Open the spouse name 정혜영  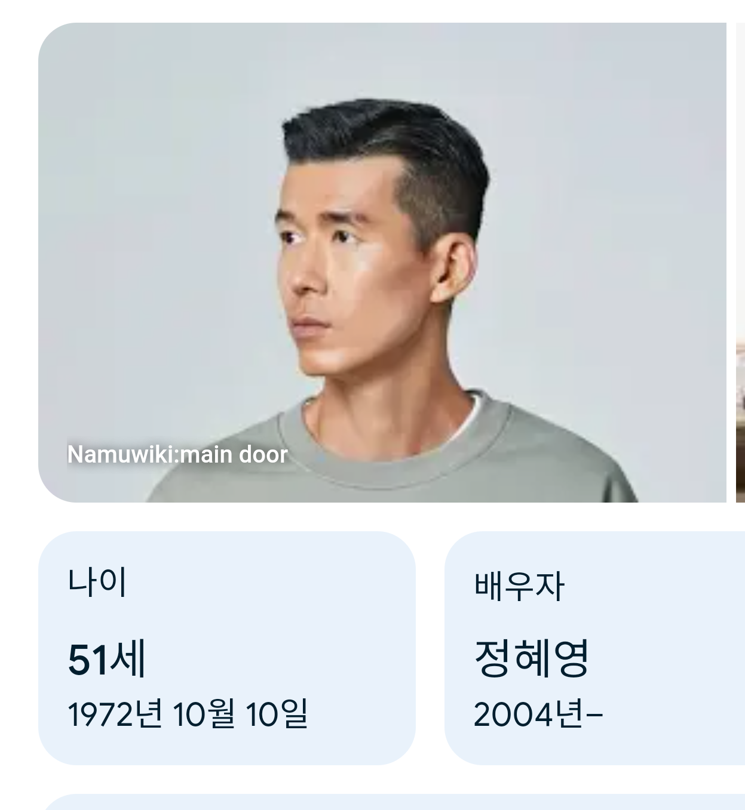[531, 658]
